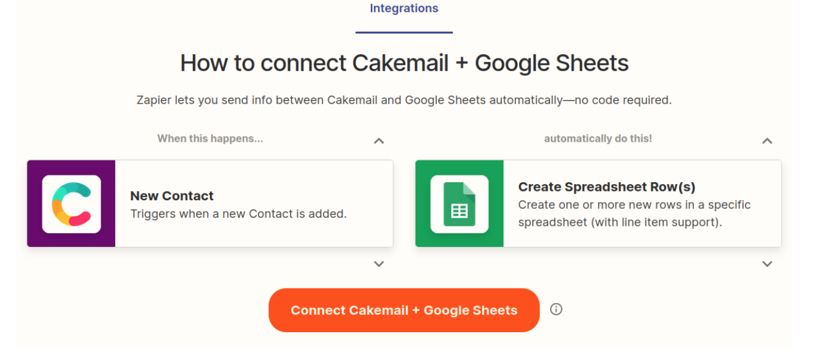Select previous trigger with Cakemail up chevron
Image resolution: width=814 pixels, height=357 pixels.
point(378,141)
